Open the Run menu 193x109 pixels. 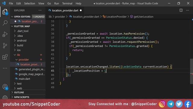(x=56, y=3)
